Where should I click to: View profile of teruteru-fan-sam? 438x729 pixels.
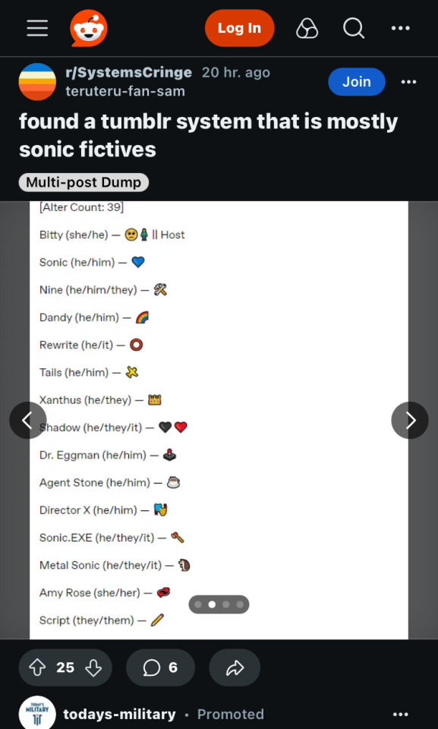pos(125,91)
